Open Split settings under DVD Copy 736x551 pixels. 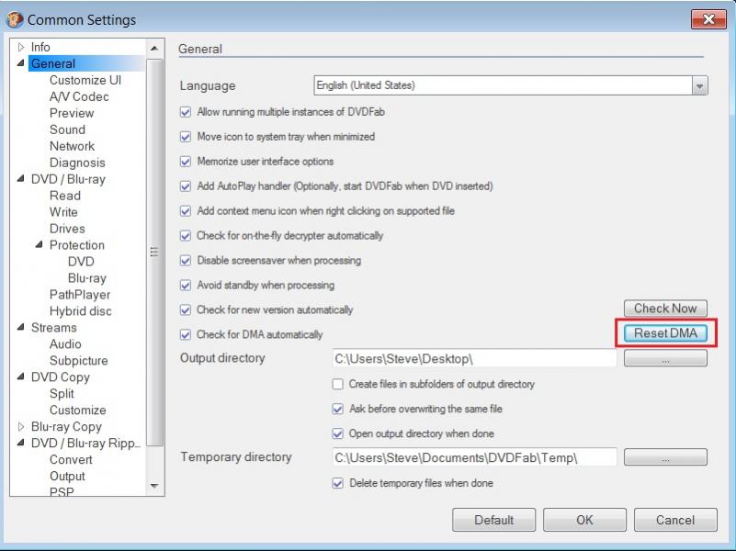[x=62, y=393]
